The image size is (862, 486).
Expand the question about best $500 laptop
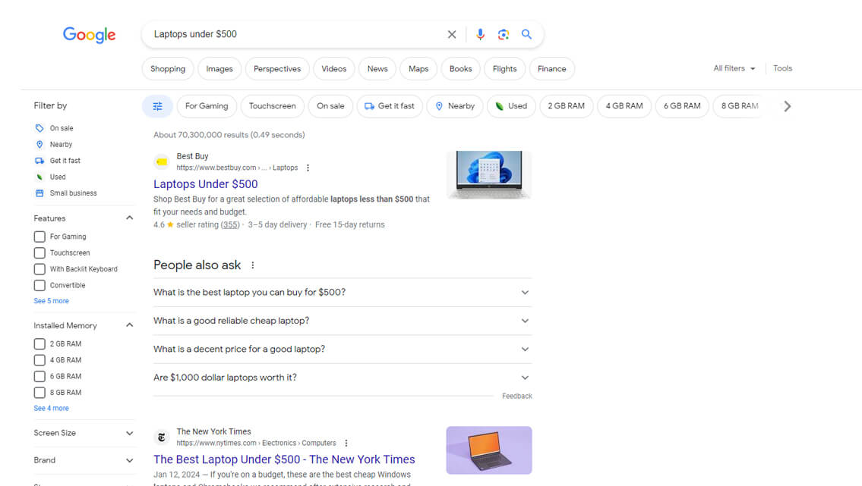524,292
